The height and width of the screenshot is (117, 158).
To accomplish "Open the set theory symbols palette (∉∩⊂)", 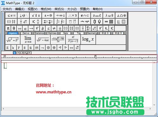I will (x=85, y=15).
